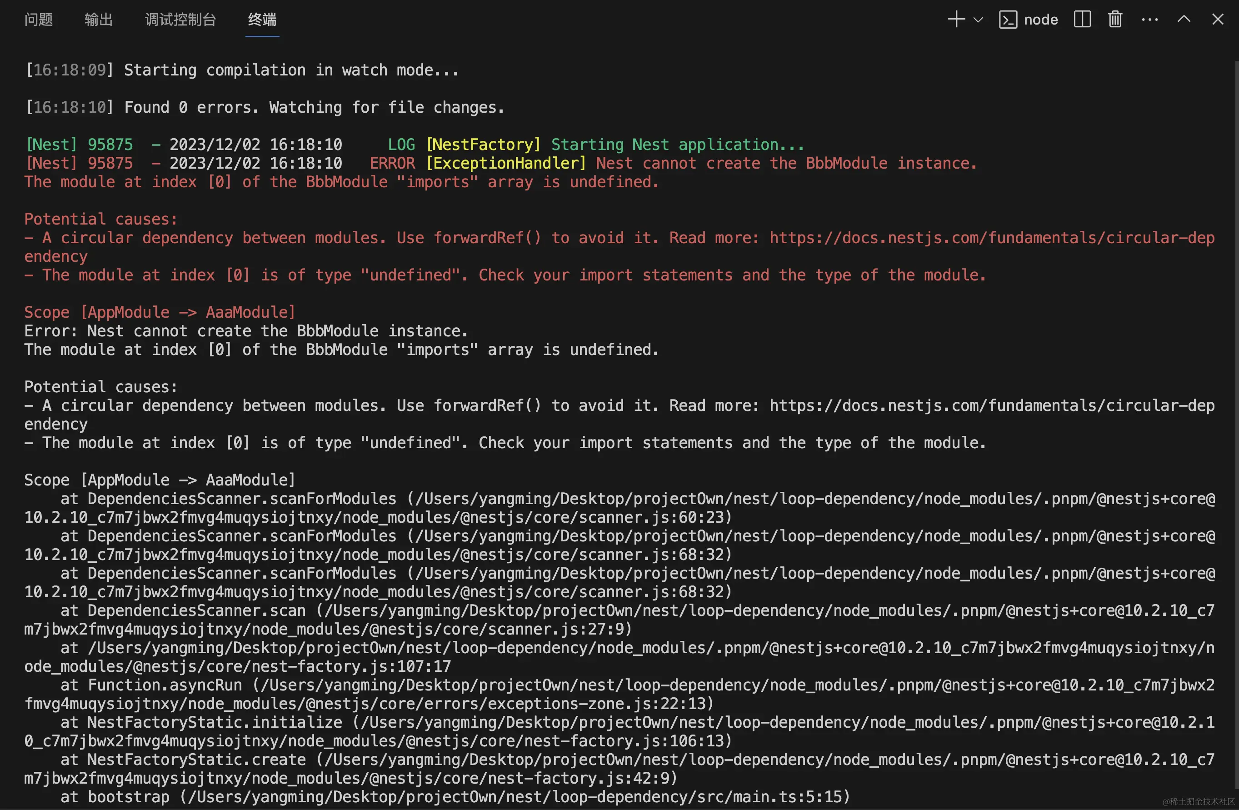1239x810 pixels.
Task: Close the terminal panel
Action: pyautogui.click(x=1218, y=20)
